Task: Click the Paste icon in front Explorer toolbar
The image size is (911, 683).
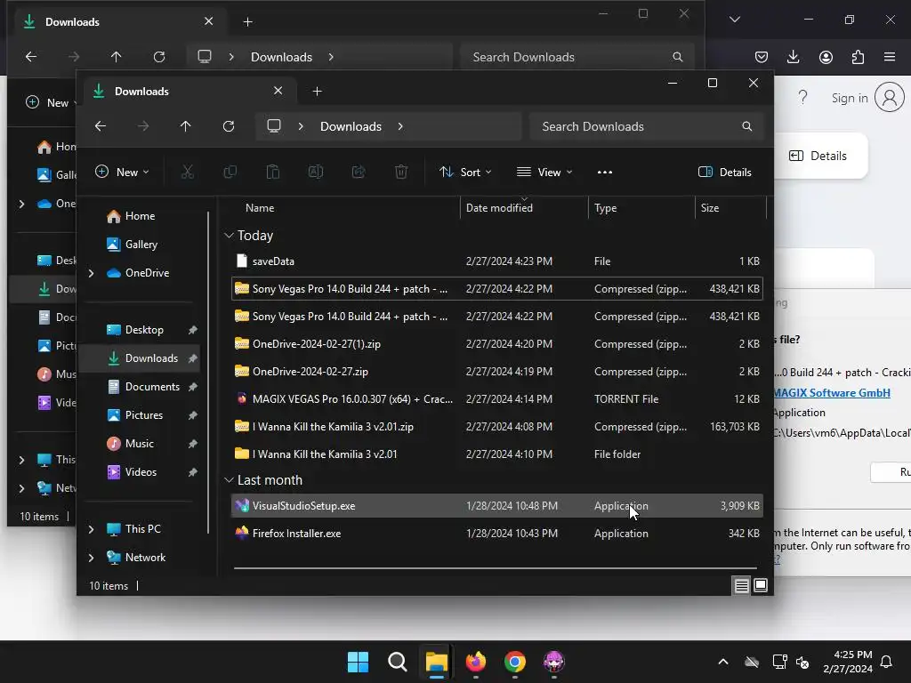Action: [x=273, y=172]
